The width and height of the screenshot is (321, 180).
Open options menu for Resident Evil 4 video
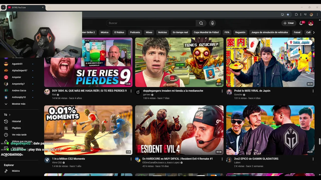(x=222, y=159)
